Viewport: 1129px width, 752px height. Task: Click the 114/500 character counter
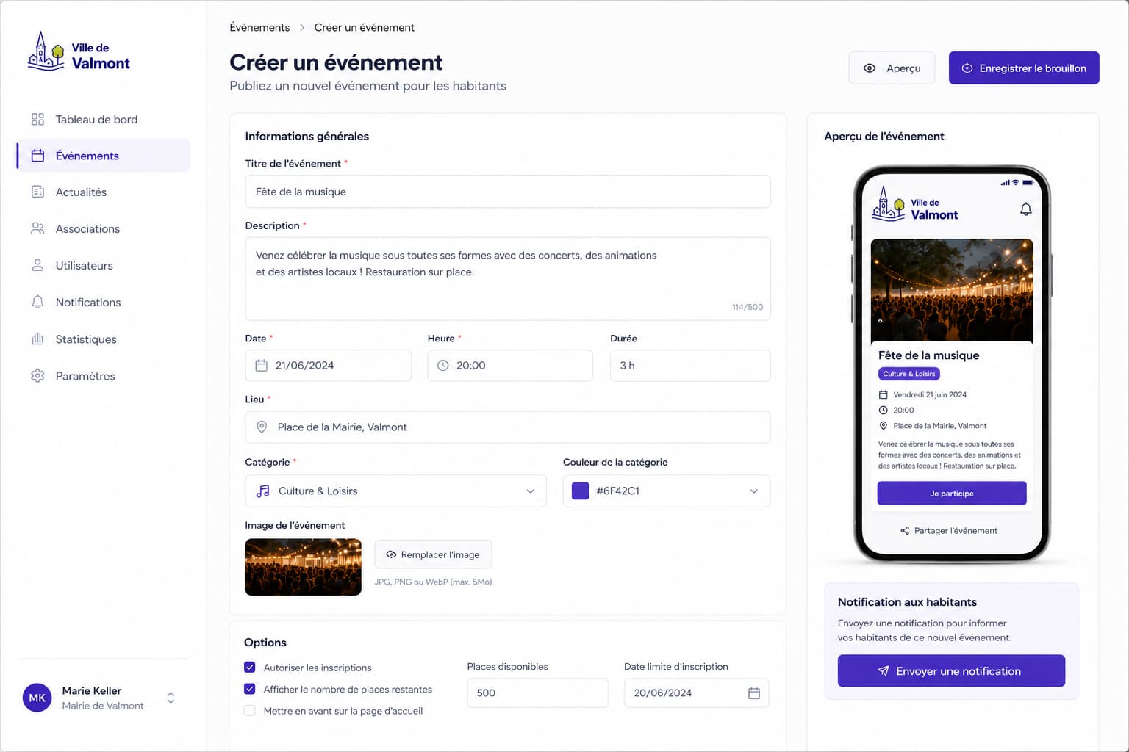pos(748,307)
